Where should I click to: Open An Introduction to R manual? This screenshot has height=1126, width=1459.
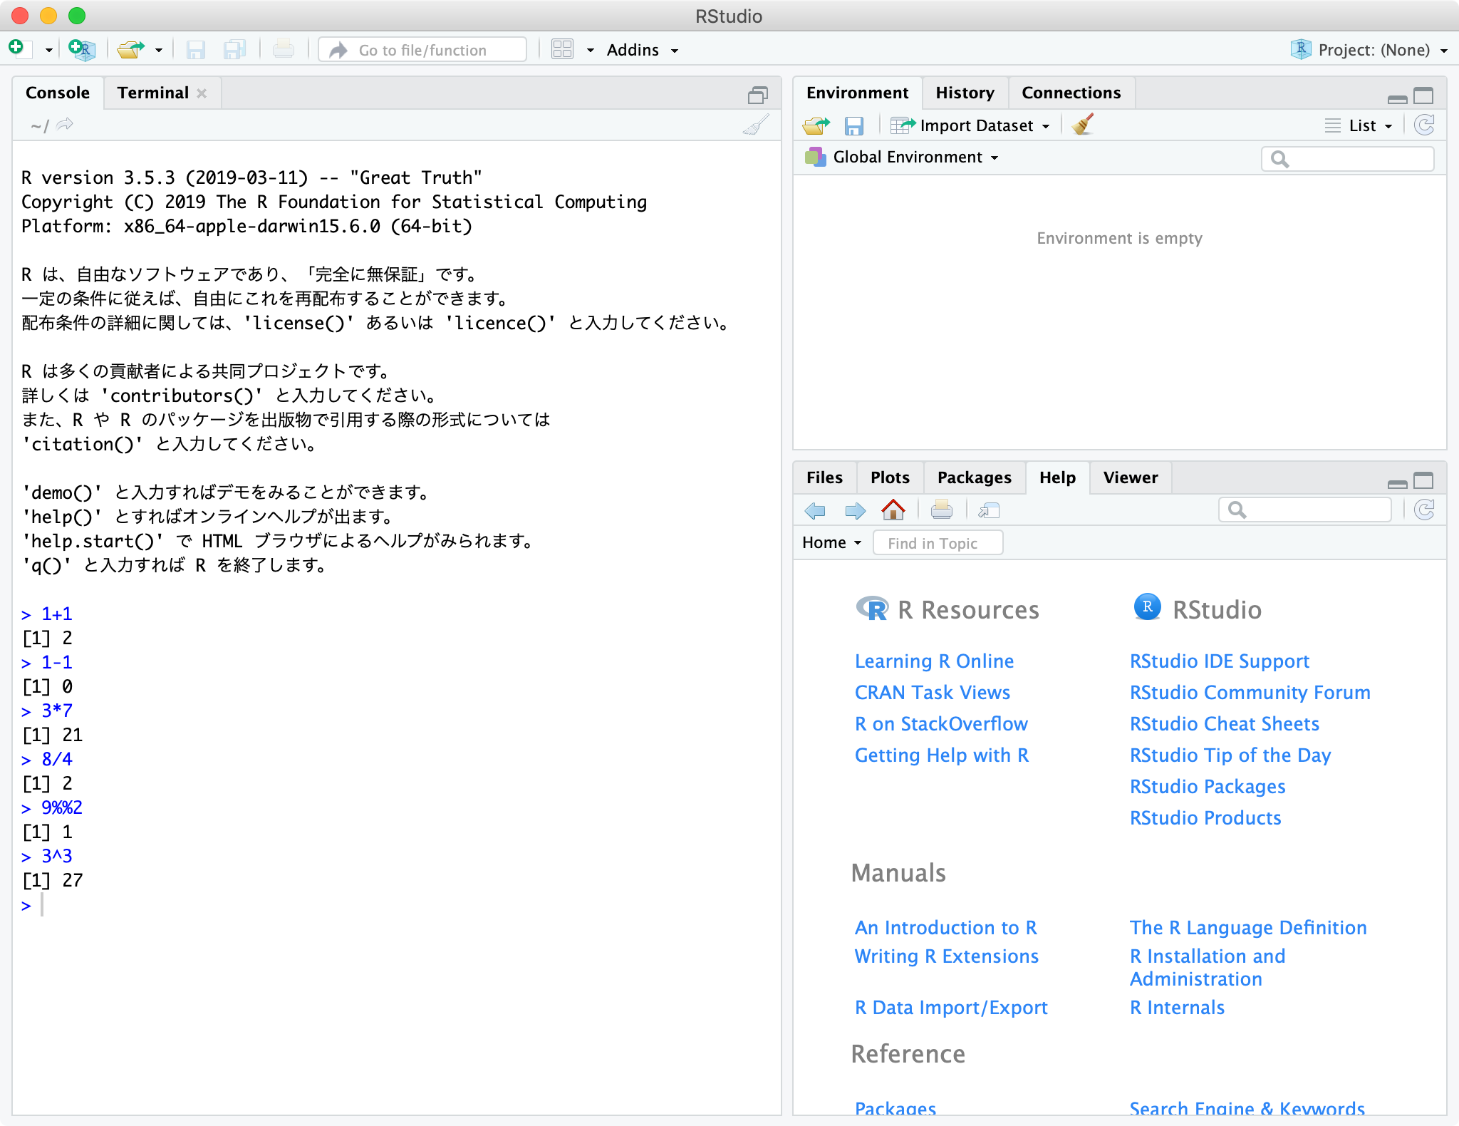[x=946, y=928]
